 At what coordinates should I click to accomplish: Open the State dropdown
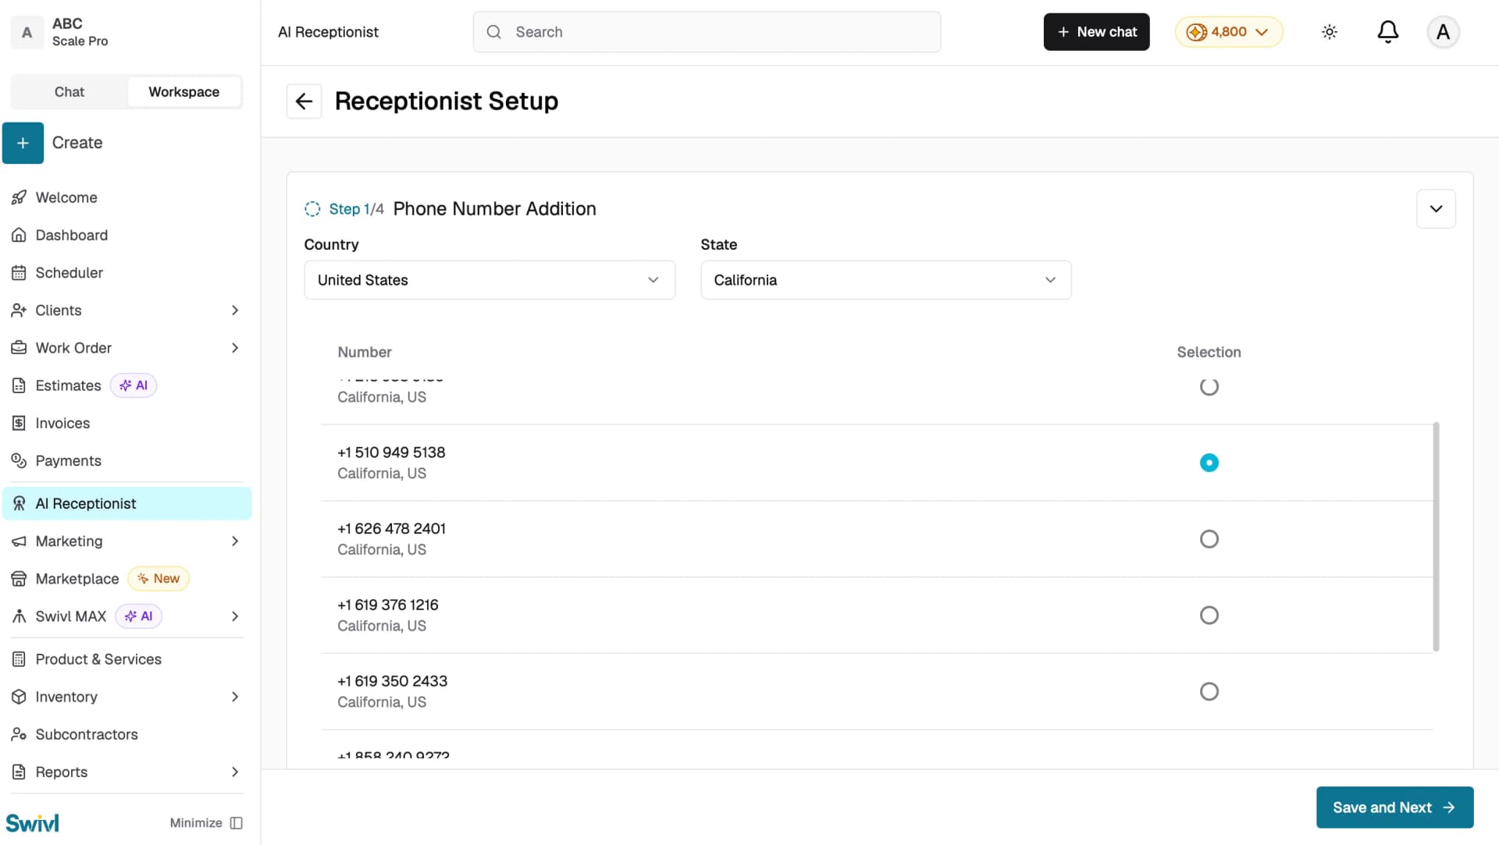[x=886, y=280]
